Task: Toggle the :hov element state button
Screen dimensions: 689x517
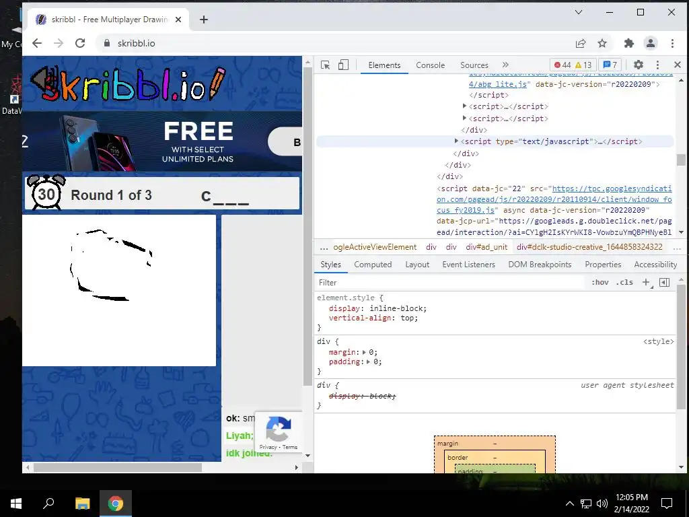Action: click(x=600, y=282)
